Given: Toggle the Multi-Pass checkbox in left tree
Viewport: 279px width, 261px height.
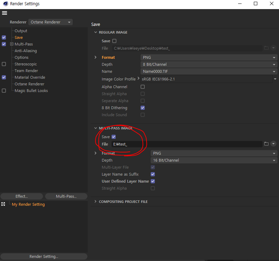Looking at the screenshot, I should tap(4, 44).
